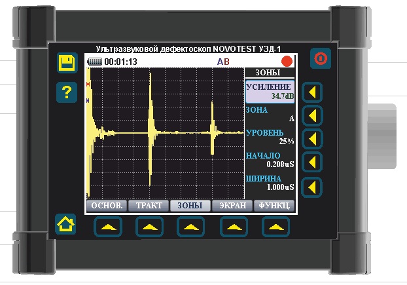The height and width of the screenshot is (285, 407).
Task: Select the ЗОНА A parameter field
Action: (x=270, y=114)
